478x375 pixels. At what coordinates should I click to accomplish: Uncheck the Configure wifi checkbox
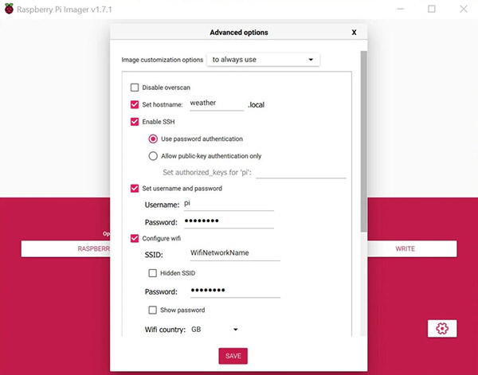coord(135,237)
